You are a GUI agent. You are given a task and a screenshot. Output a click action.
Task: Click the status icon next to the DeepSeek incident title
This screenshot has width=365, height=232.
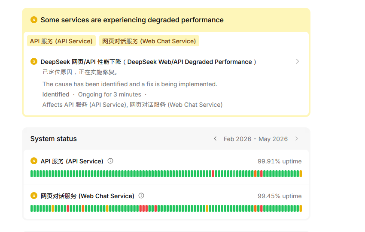[34, 61]
